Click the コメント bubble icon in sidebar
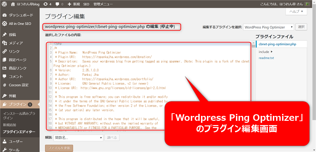This screenshot has width=316, height=152. 4,76
